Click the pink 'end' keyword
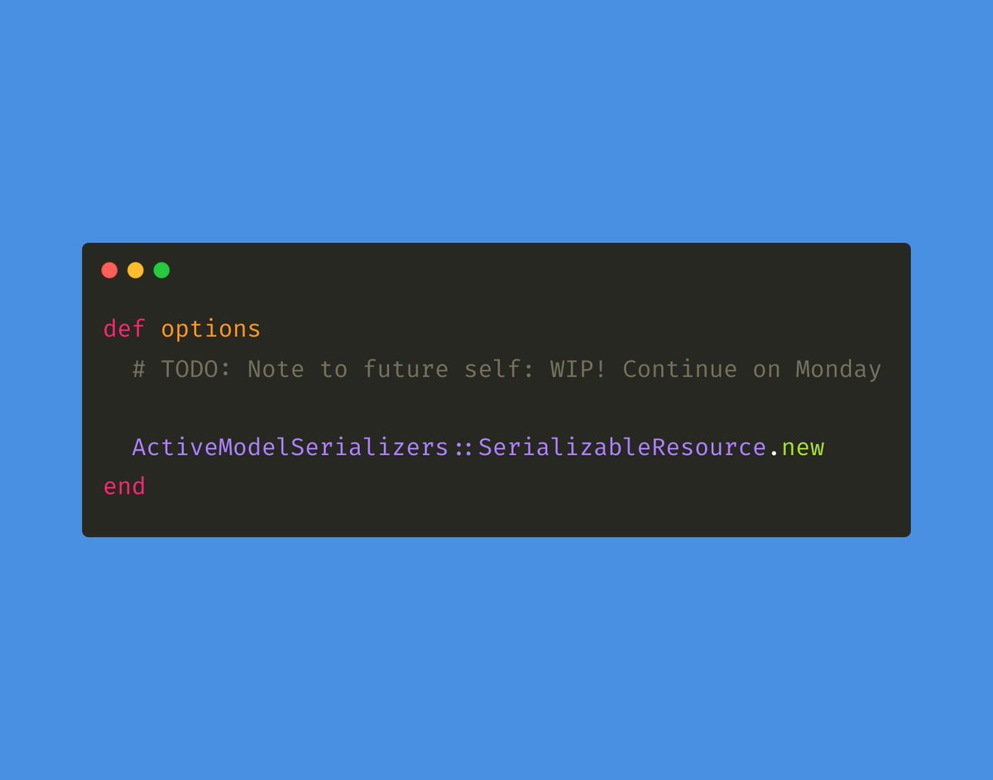The image size is (993, 780). pos(124,486)
